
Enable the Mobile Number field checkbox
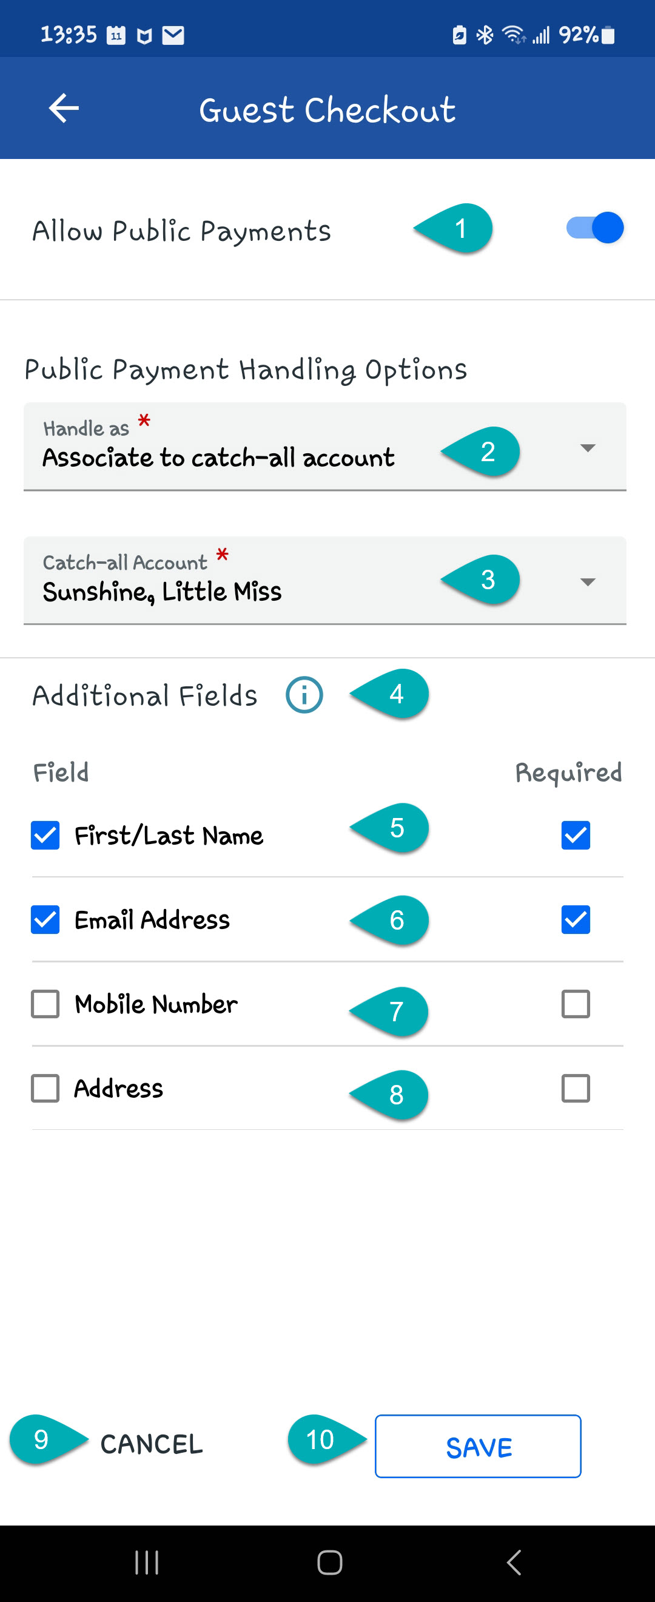pos(45,1004)
